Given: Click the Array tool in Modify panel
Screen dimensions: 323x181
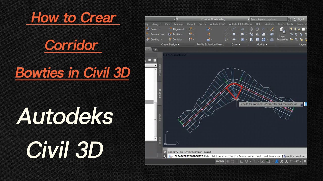Looking at the screenshot, I should pyautogui.click(x=263, y=39).
